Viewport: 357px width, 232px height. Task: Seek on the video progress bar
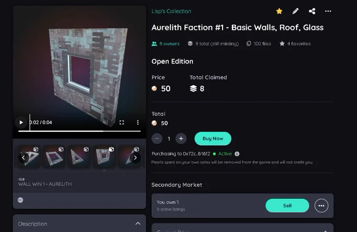coord(79,131)
